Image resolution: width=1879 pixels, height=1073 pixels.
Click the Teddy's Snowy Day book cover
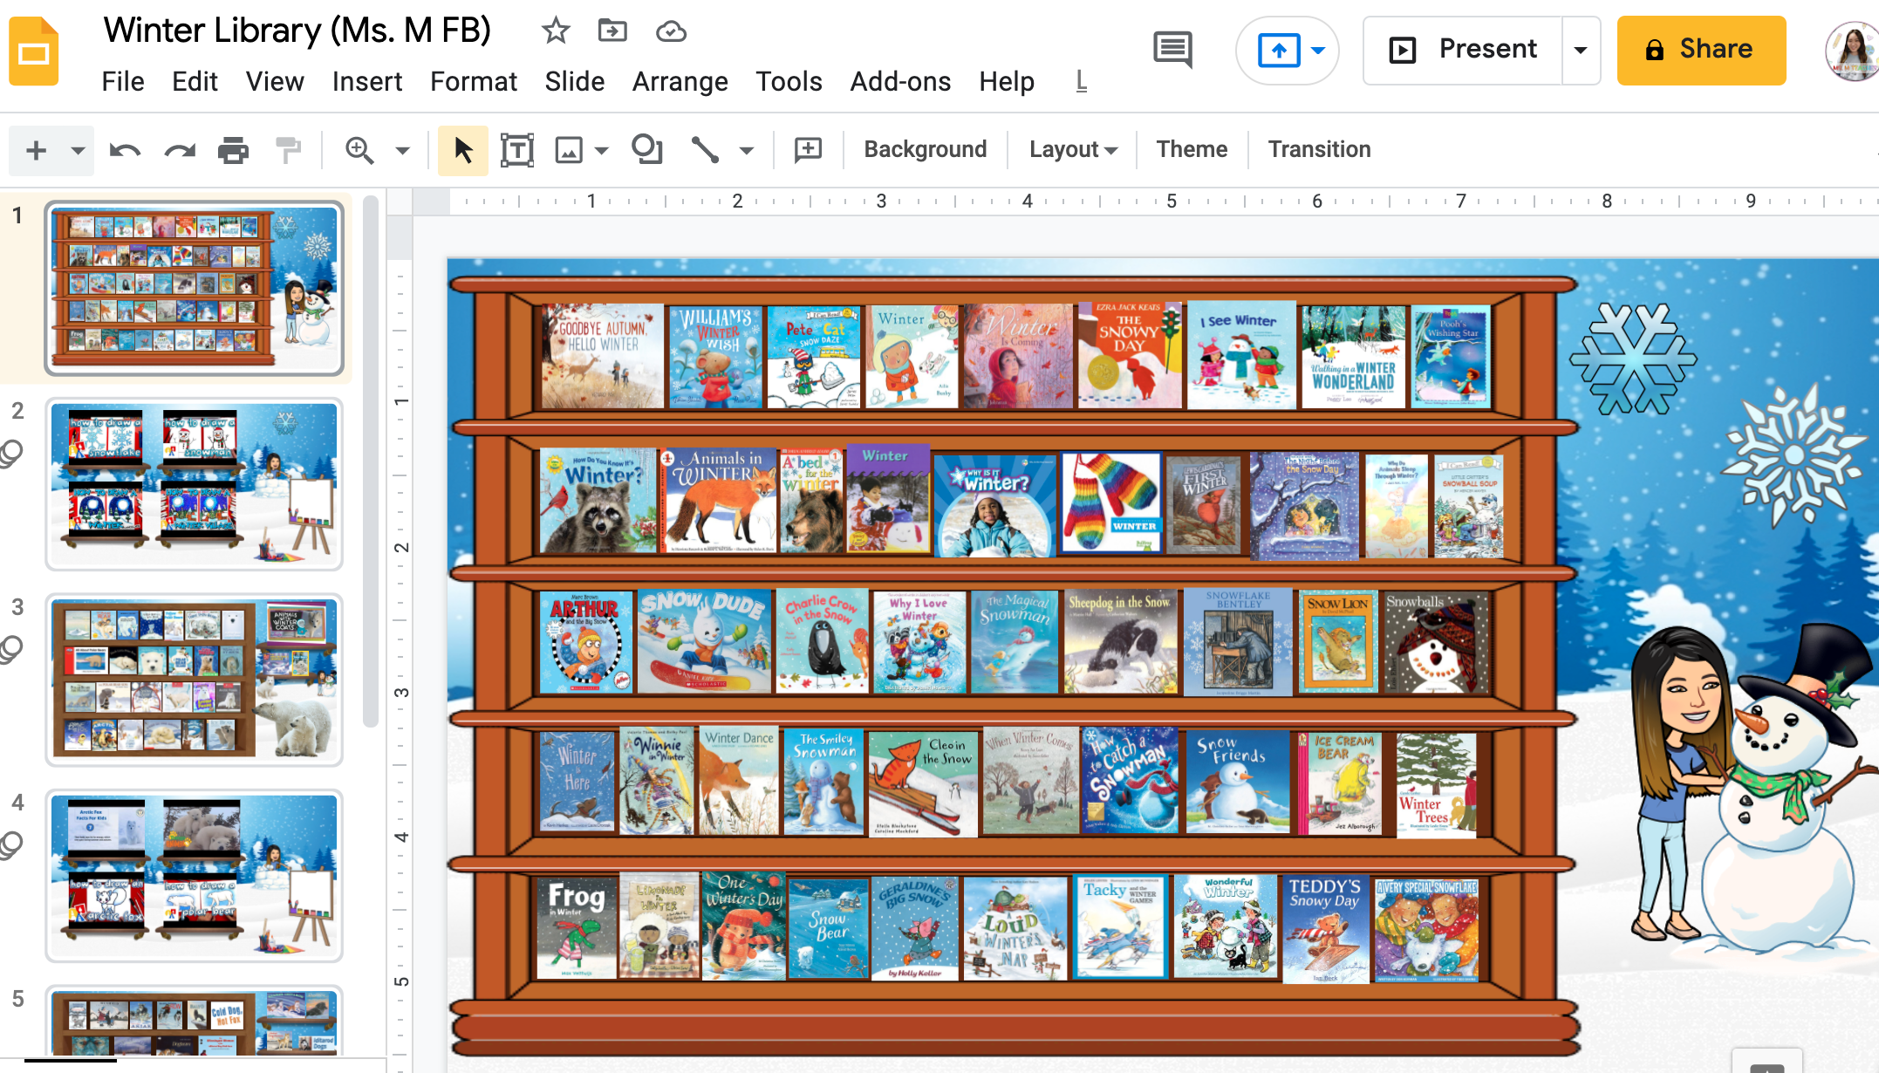pyautogui.click(x=1324, y=928)
